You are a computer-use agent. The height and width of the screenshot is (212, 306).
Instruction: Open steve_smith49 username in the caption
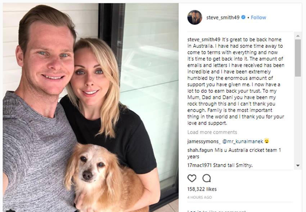[204, 40]
